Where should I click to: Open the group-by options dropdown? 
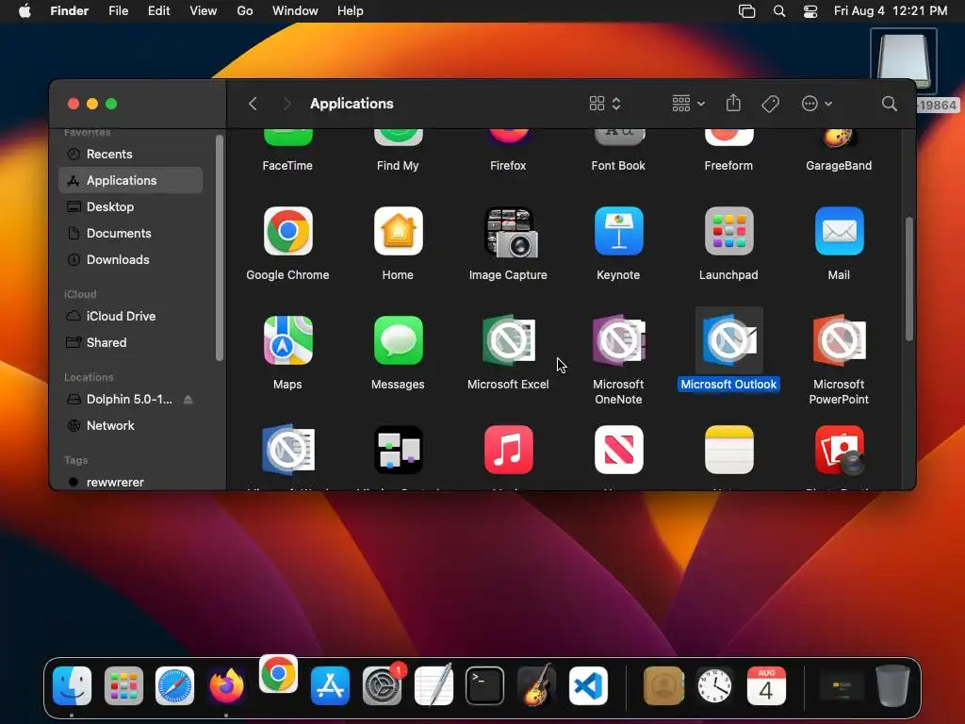[x=688, y=104]
